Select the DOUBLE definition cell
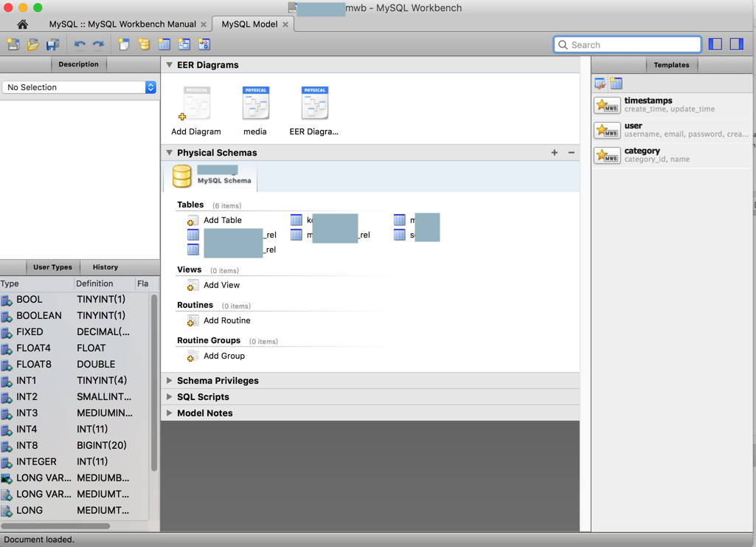 pyautogui.click(x=96, y=365)
